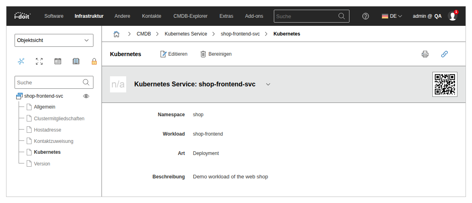
Task: Open the CMDB-Explorer menu
Action: (x=190, y=16)
